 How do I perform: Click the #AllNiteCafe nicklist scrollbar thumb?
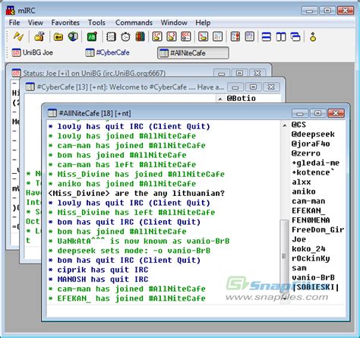[x=284, y=257]
